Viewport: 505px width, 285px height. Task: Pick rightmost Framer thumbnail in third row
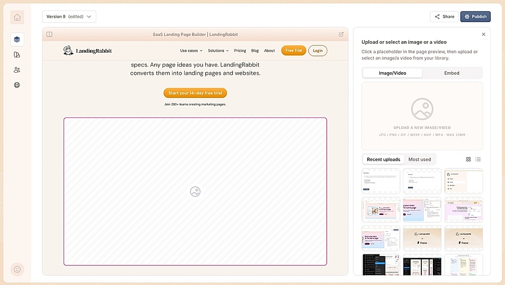(463, 238)
